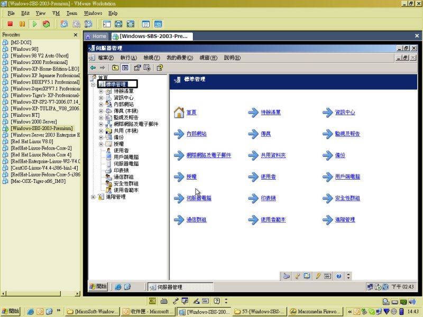The image size is (423, 317).
Task: Click the host 開始 Start button
Action: click(10, 311)
